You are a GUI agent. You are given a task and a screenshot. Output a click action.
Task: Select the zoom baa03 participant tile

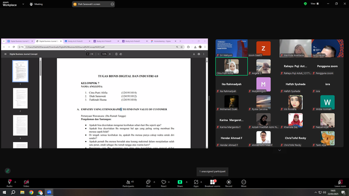263,48
